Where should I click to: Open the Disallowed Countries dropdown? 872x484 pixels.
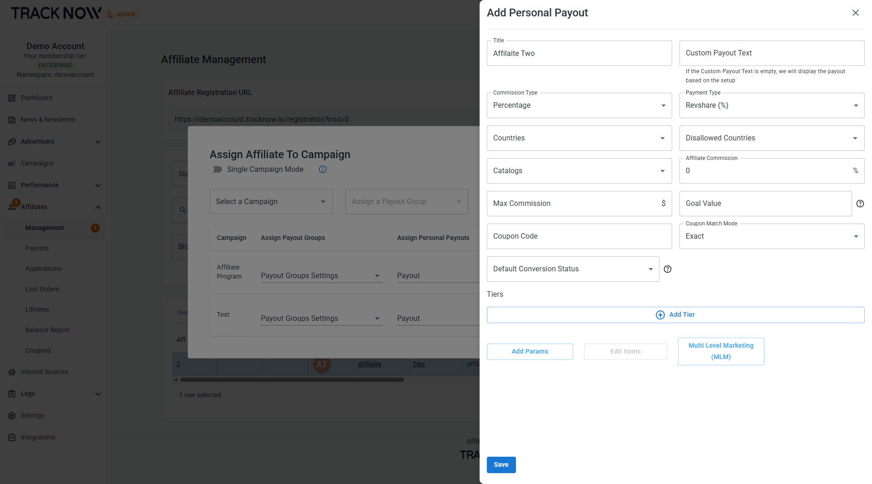[771, 138]
